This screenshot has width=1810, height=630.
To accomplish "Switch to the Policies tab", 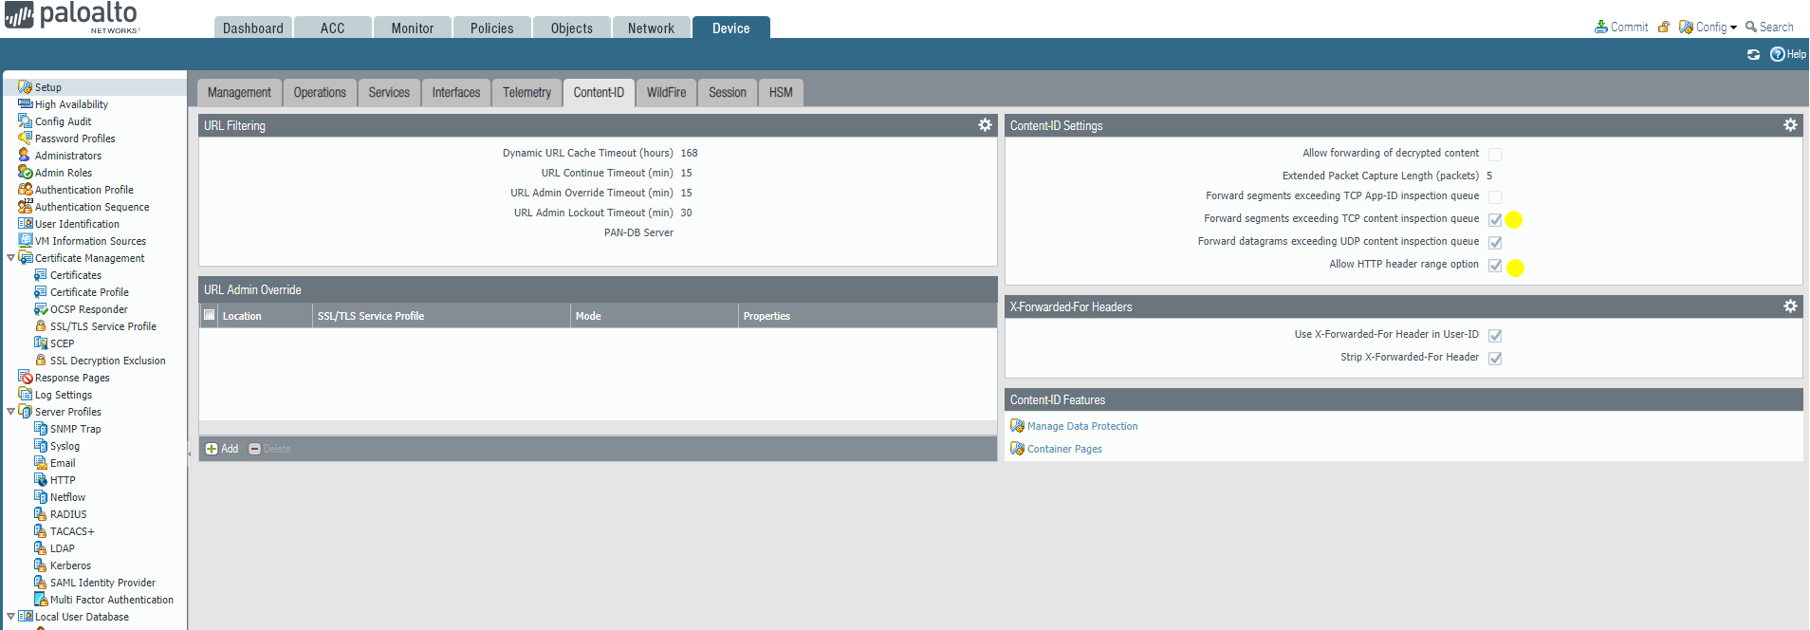I will [x=492, y=28].
